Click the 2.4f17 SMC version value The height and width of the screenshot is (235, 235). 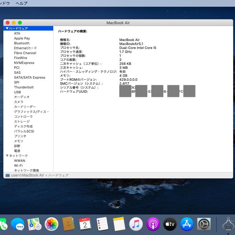click(x=124, y=84)
